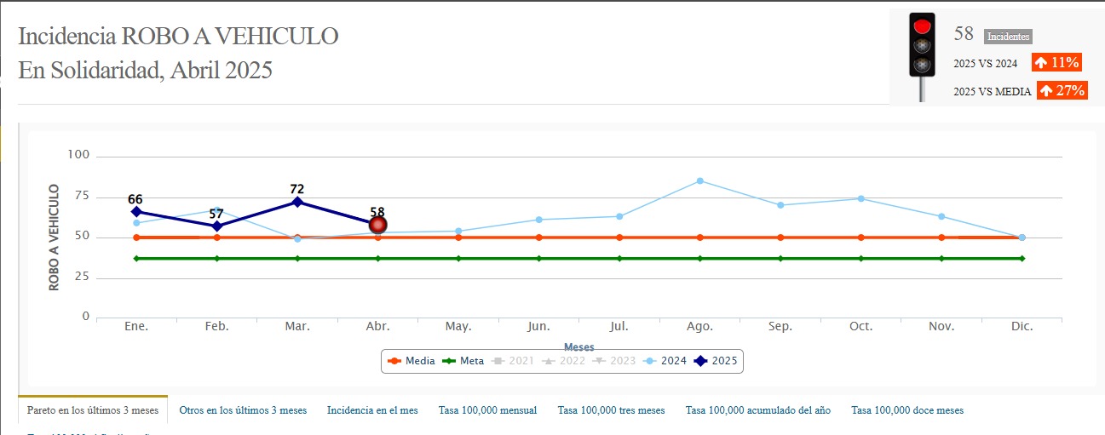Viewport: 1105px width, 435px height.
Task: Click the Media point at Dic.
Action: (x=1022, y=238)
